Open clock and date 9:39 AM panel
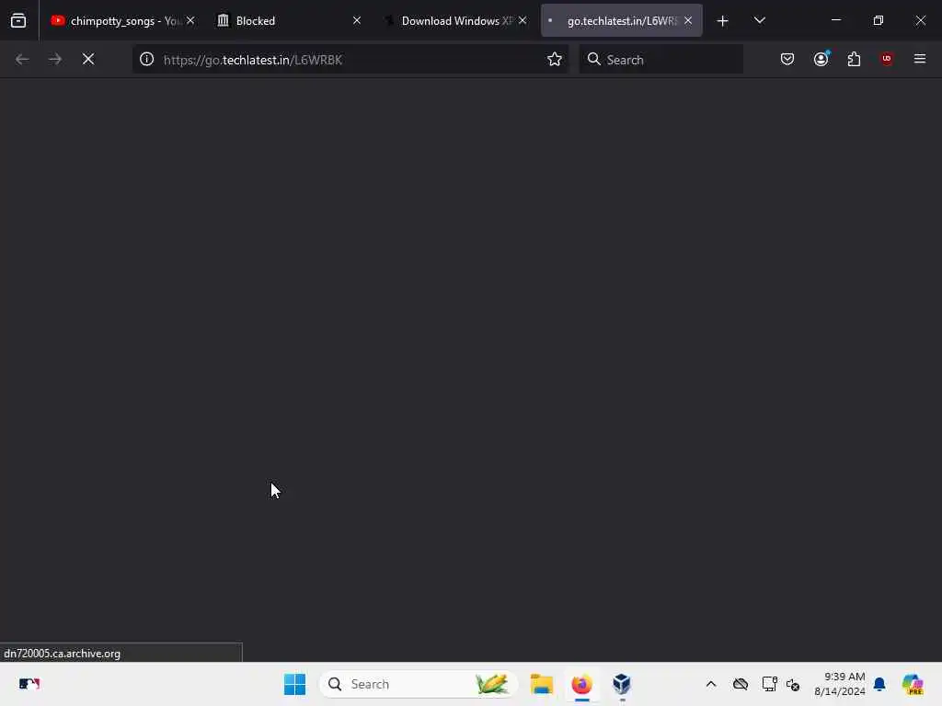Viewport: 942px width, 706px height. (839, 684)
